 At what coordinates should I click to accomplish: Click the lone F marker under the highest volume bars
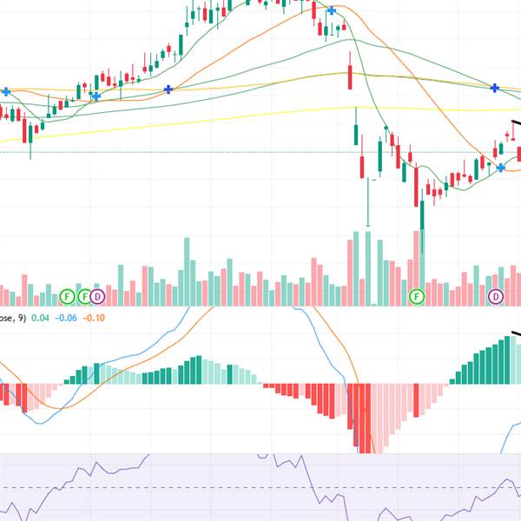(x=417, y=297)
